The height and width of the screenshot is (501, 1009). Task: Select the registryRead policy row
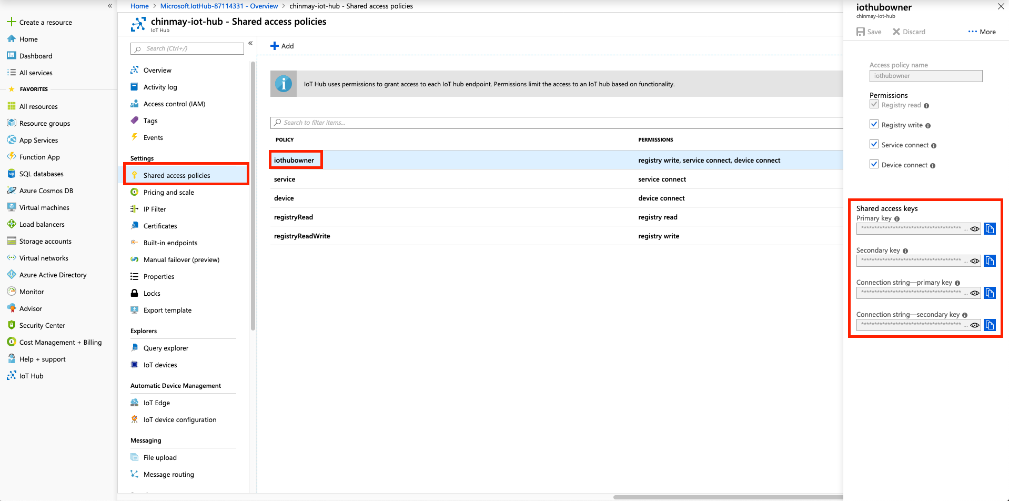coord(557,217)
